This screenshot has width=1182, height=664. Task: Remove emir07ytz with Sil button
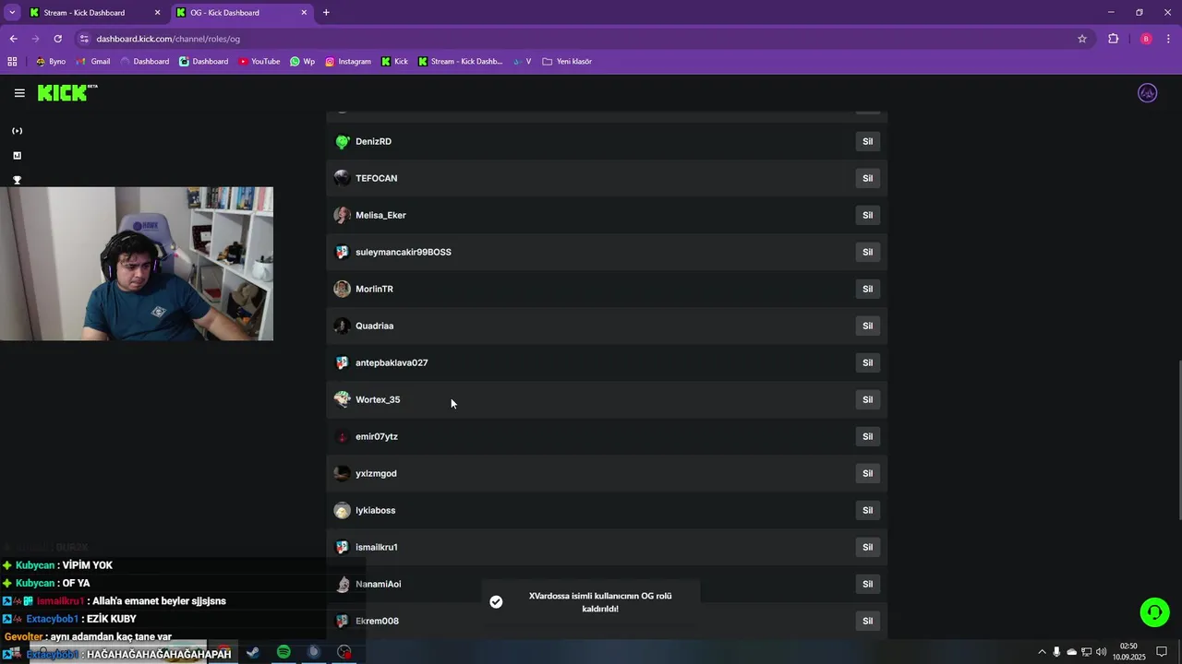tap(867, 436)
